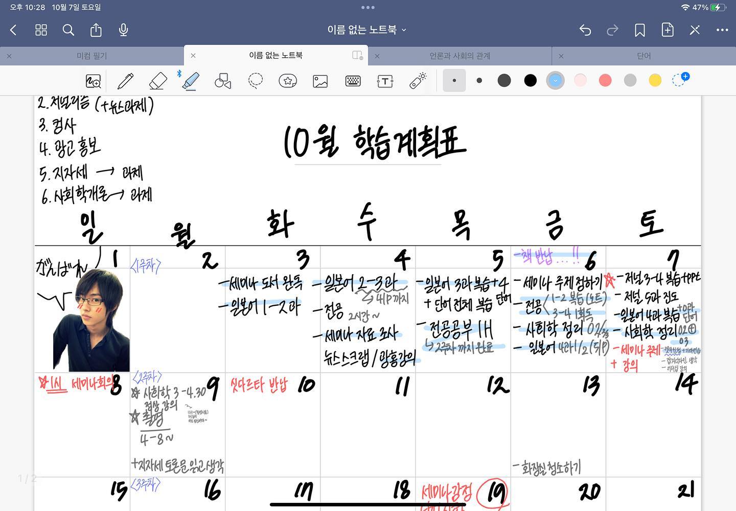Undo the last stroke
This screenshot has height=511, width=736.
[x=585, y=31]
